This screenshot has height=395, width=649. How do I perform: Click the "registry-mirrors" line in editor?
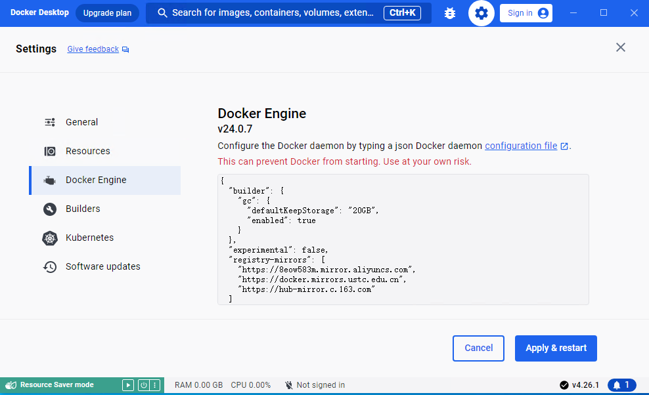click(277, 260)
